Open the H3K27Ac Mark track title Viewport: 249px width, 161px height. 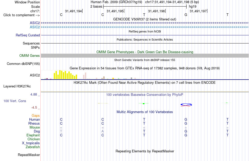click(145, 83)
